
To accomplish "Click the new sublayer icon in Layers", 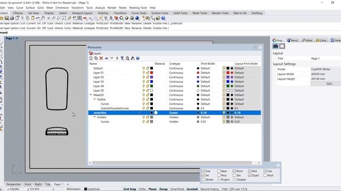I will click(x=96, y=58).
